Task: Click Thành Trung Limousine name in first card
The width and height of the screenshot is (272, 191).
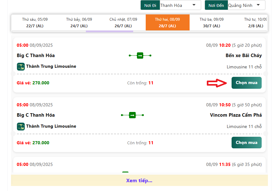Action: [51, 66]
